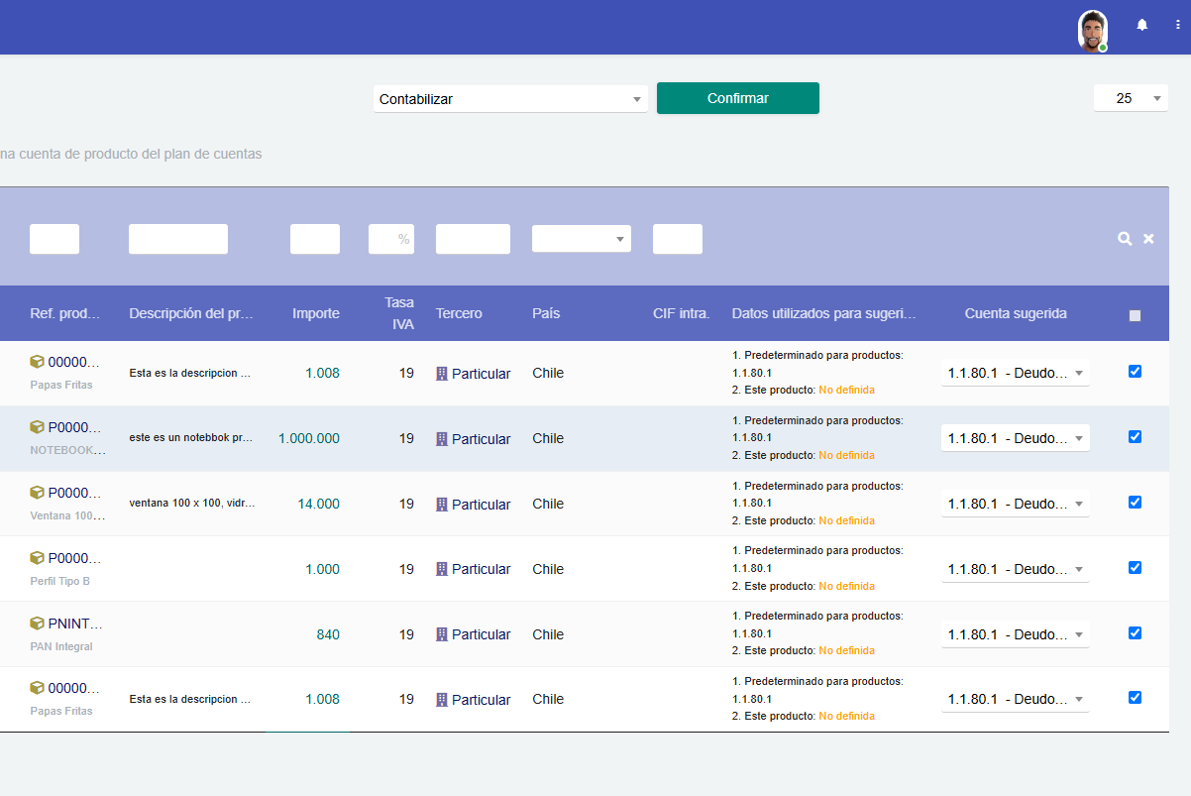This screenshot has width=1191, height=796.
Task: Open the Contabilizar action dropdown
Action: pyautogui.click(x=510, y=98)
